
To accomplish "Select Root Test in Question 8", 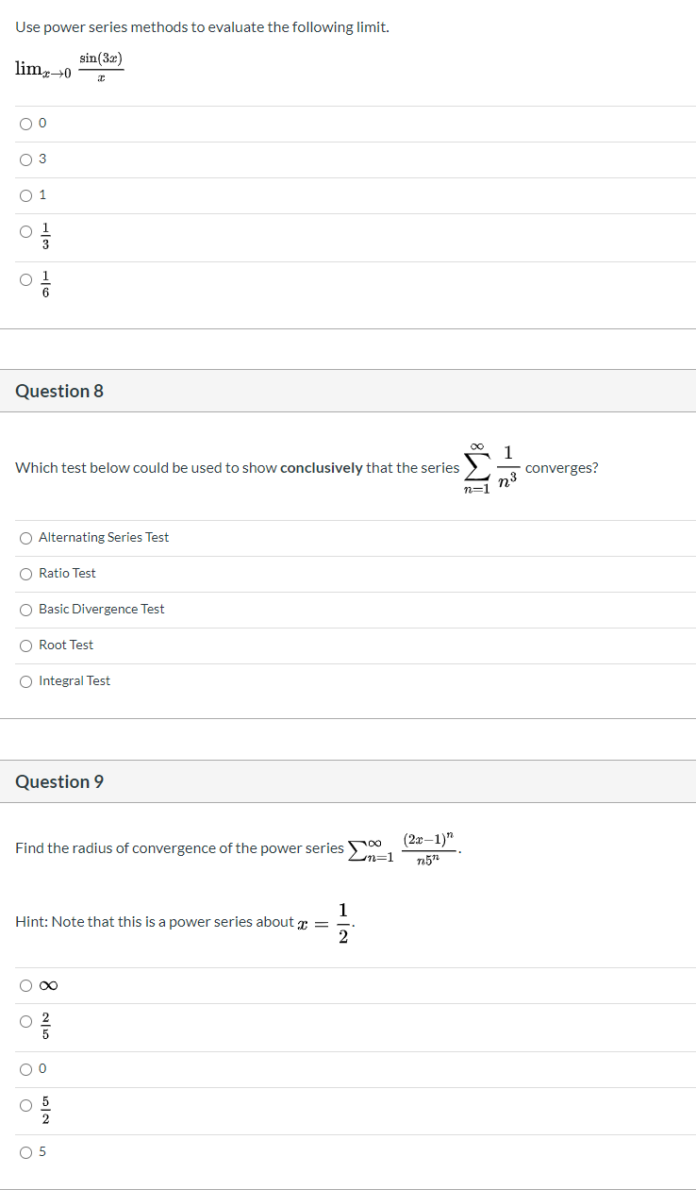I will (x=25, y=645).
